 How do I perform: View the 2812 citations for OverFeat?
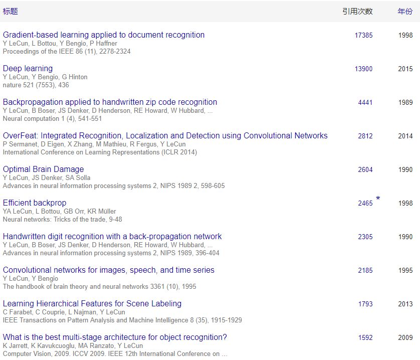(365, 136)
